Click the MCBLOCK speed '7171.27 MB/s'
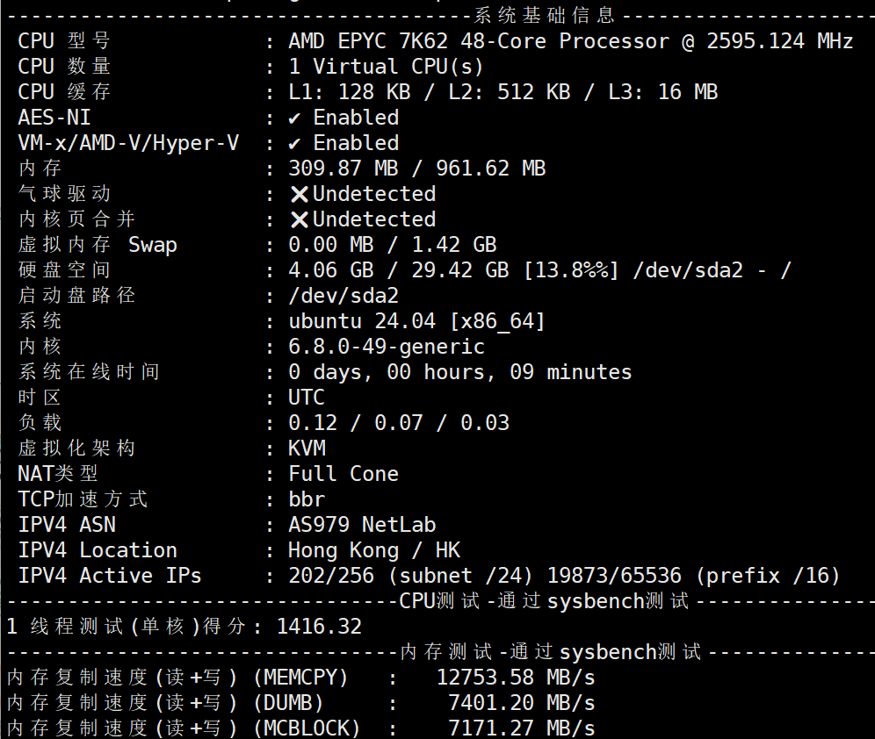Image resolution: width=875 pixels, height=739 pixels. pyautogui.click(x=522, y=728)
